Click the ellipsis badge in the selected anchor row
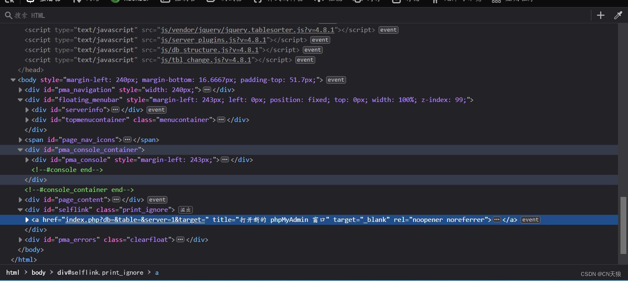This screenshot has width=628, height=281. (497, 220)
